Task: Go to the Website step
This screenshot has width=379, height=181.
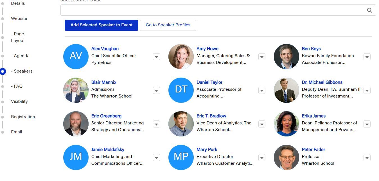Action: tap(19, 18)
